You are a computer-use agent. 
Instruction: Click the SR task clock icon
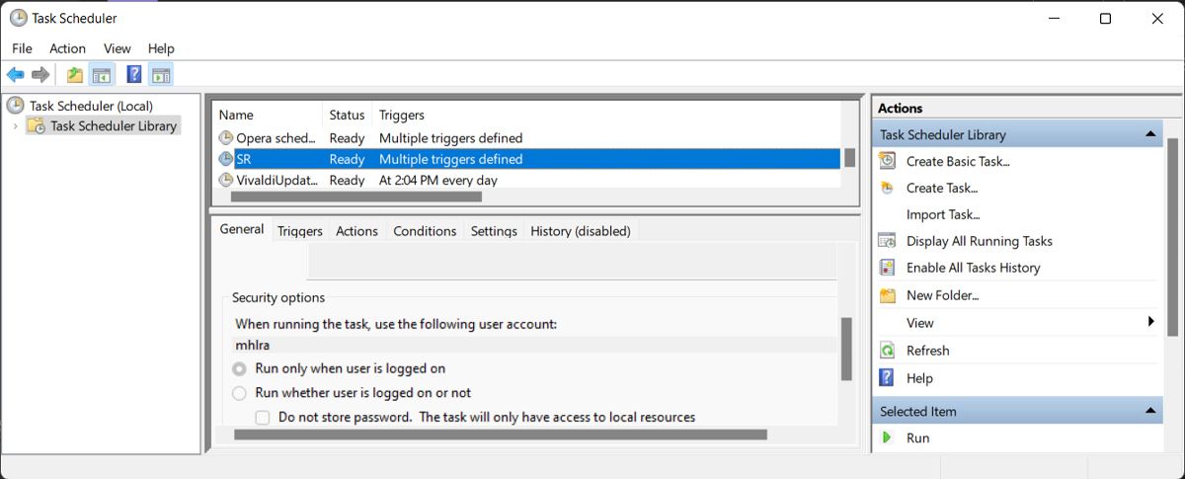tap(226, 159)
